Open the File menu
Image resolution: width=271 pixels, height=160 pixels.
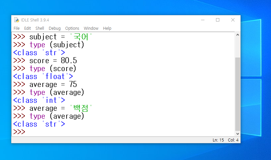[17, 28]
